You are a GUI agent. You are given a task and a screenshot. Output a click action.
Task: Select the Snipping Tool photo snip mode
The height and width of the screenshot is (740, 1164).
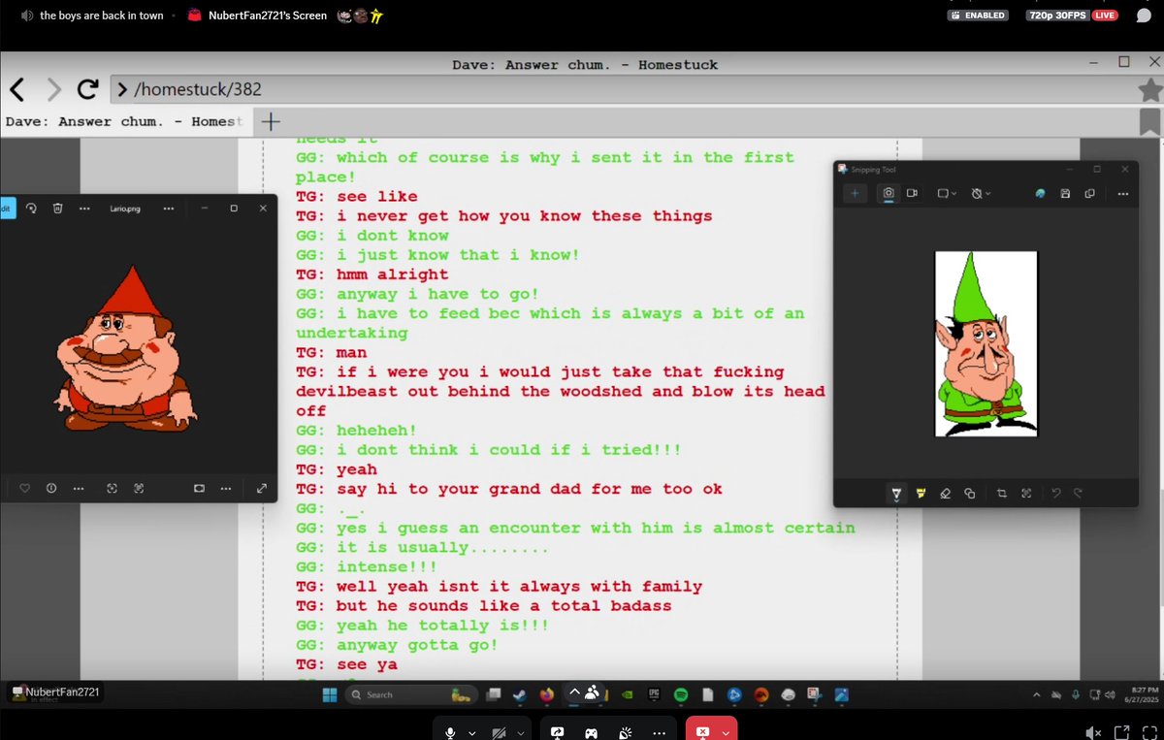tap(889, 193)
